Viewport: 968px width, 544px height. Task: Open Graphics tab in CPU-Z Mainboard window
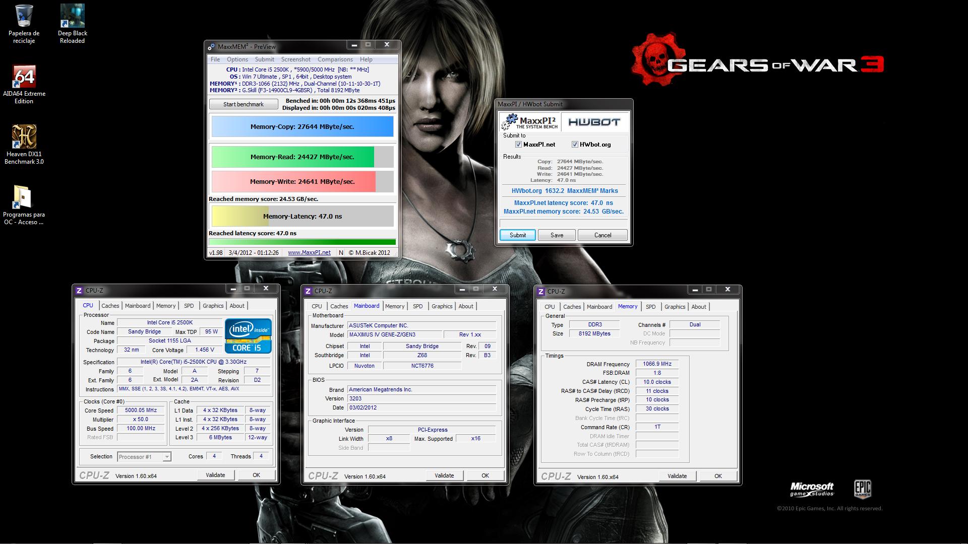point(442,306)
